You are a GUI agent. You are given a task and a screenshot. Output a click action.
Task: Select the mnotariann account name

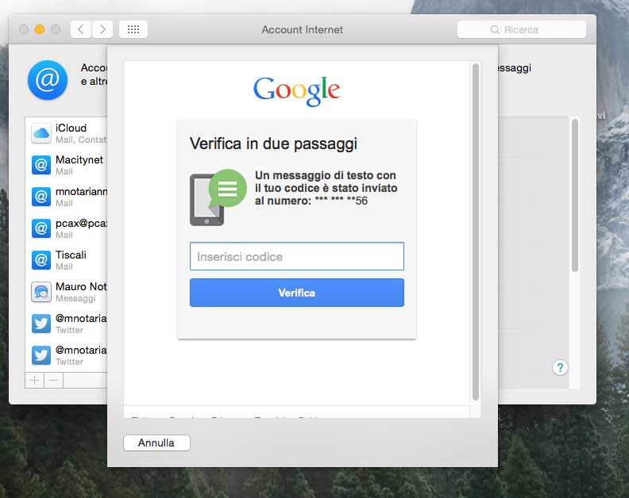tap(81, 191)
